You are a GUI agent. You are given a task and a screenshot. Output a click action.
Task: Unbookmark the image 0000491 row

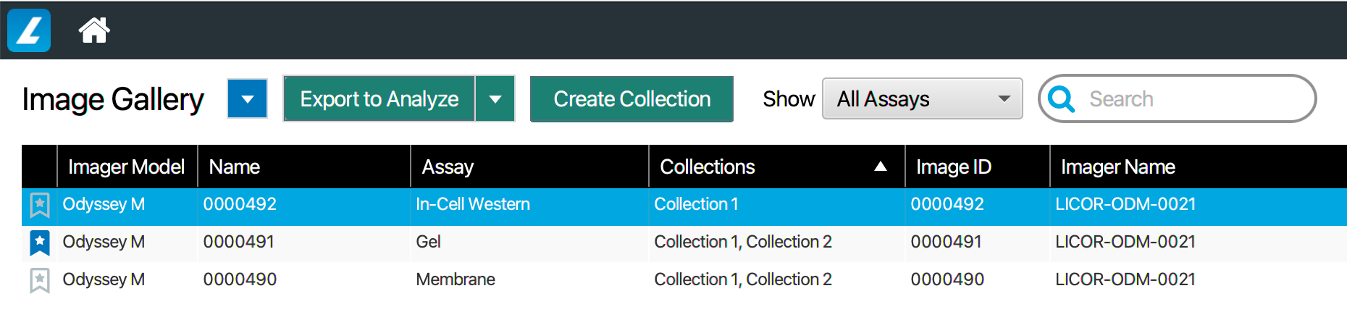pos(40,243)
